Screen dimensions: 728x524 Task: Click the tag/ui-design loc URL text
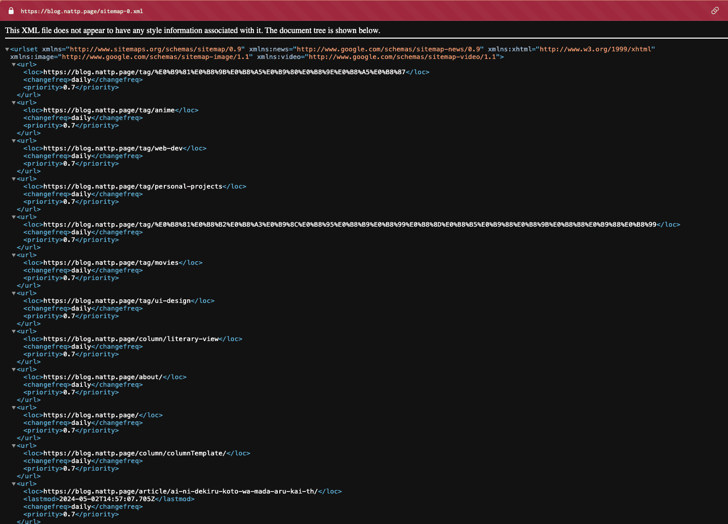point(117,301)
